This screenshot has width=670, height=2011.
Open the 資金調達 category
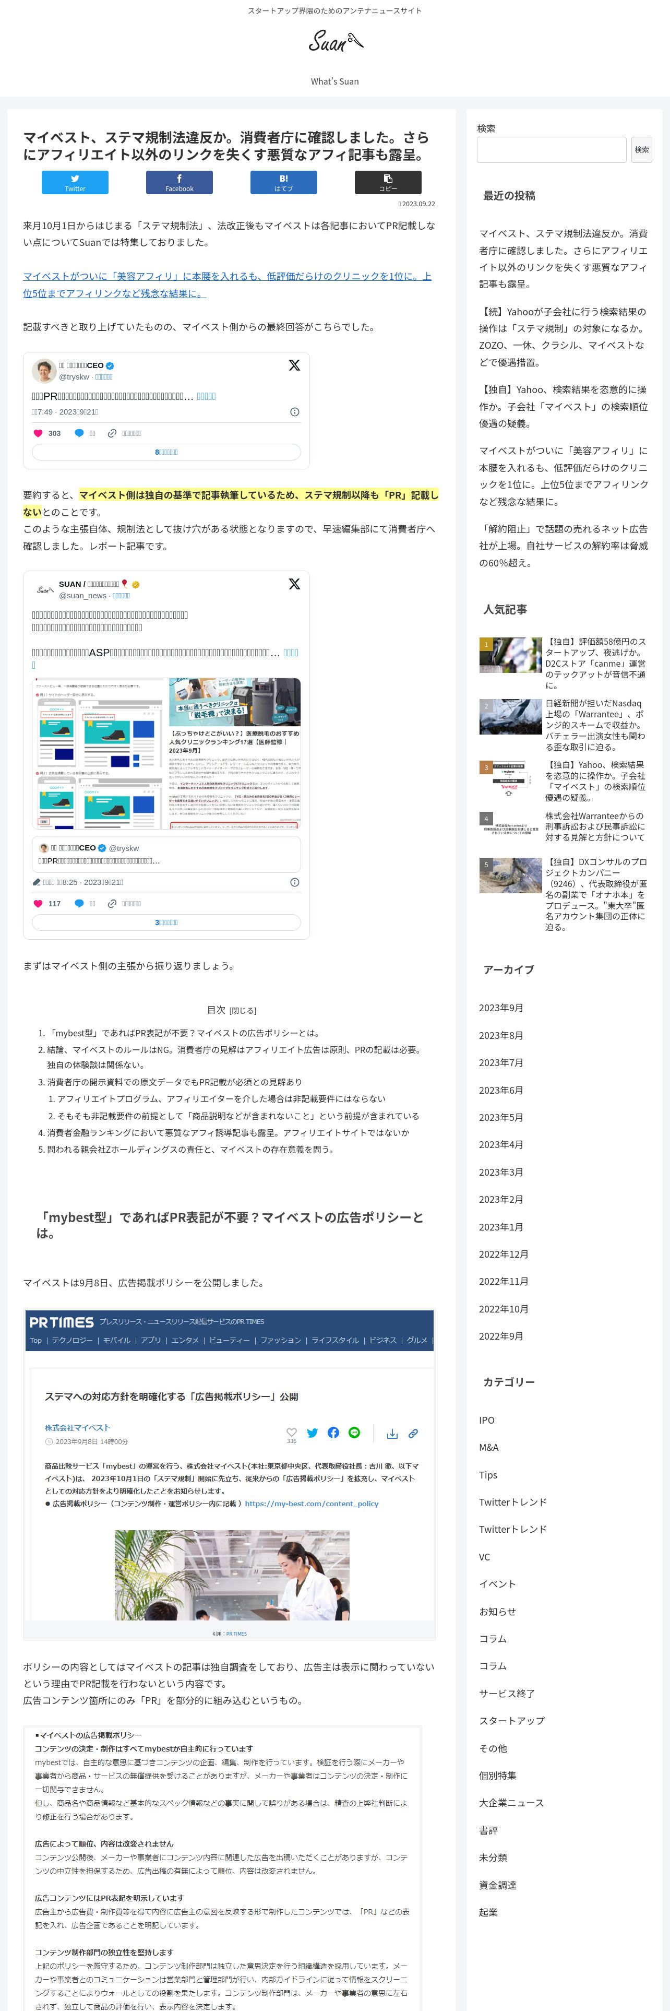(x=497, y=1885)
